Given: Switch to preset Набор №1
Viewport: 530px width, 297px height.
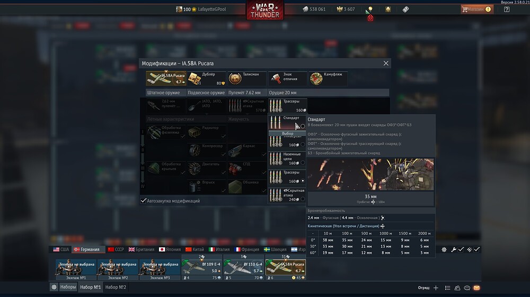Looking at the screenshot, I should [x=90, y=287].
